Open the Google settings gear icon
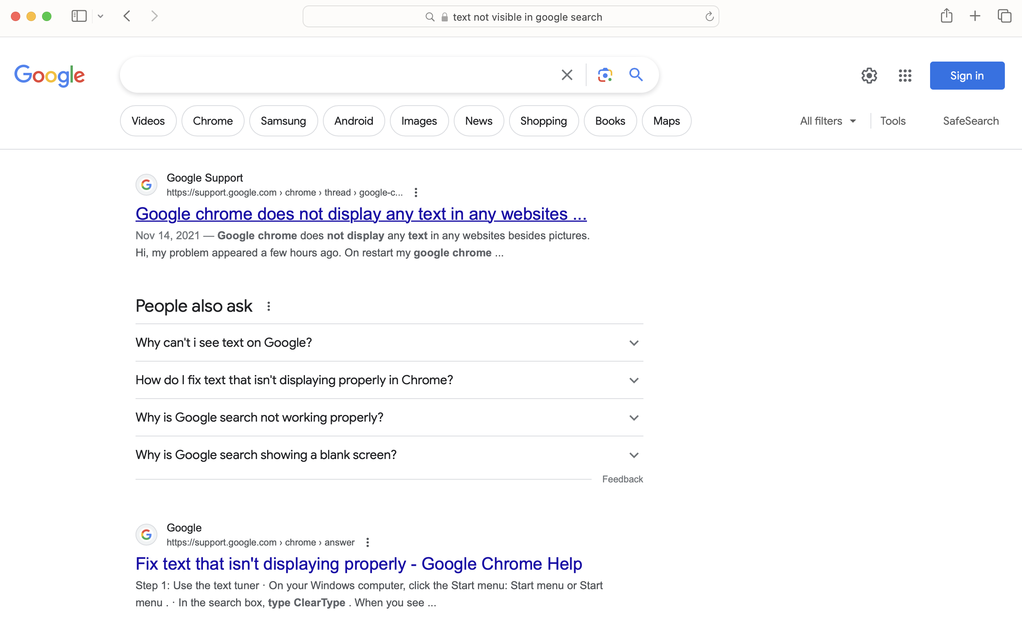Screen dimensions: 1022x618 click(869, 76)
